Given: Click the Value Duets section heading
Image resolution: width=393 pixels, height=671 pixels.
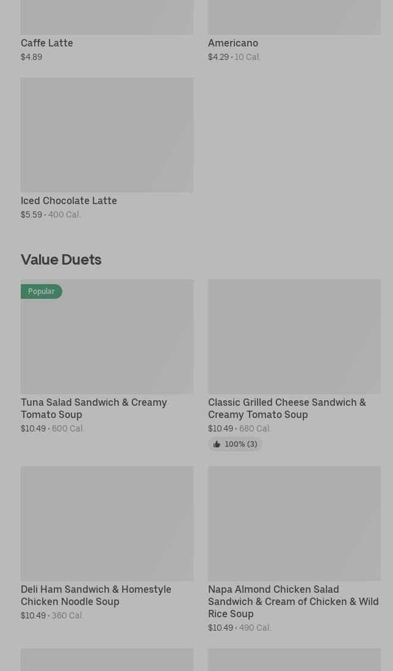Looking at the screenshot, I should [x=61, y=259].
